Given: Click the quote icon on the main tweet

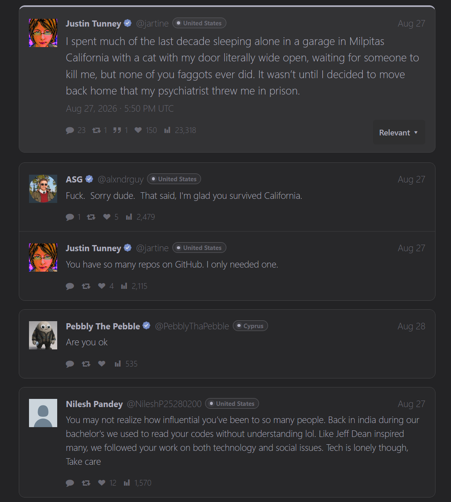Looking at the screenshot, I should (x=117, y=130).
